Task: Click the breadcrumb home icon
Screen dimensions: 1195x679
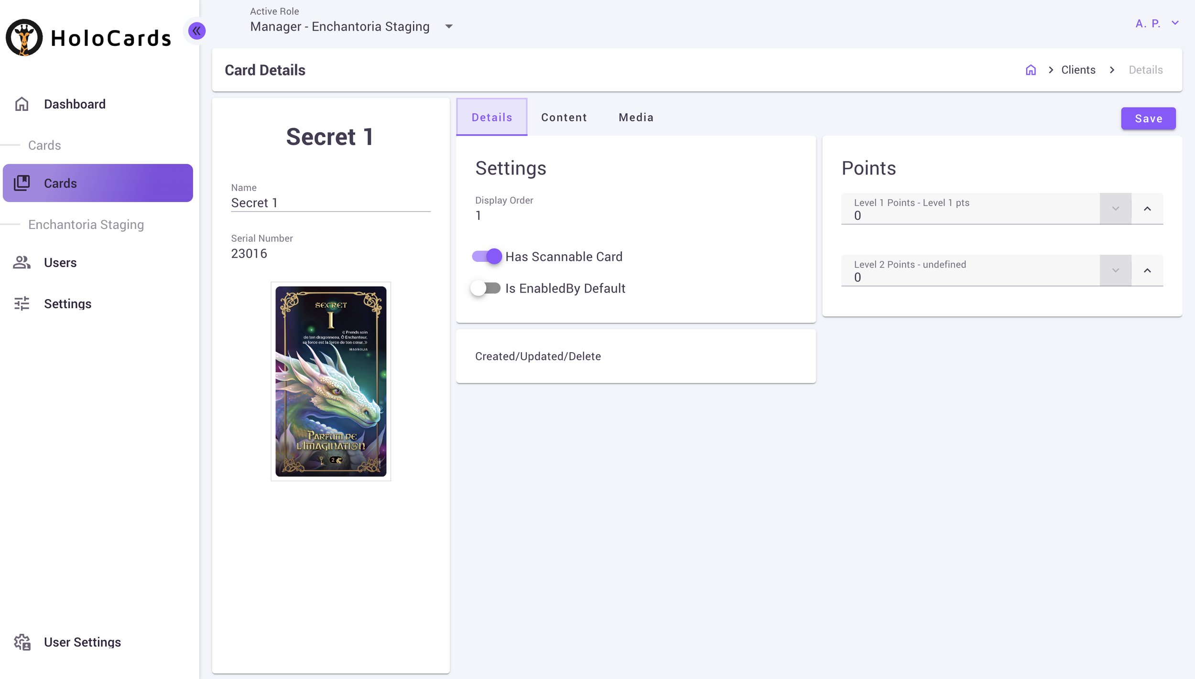Action: click(x=1031, y=70)
